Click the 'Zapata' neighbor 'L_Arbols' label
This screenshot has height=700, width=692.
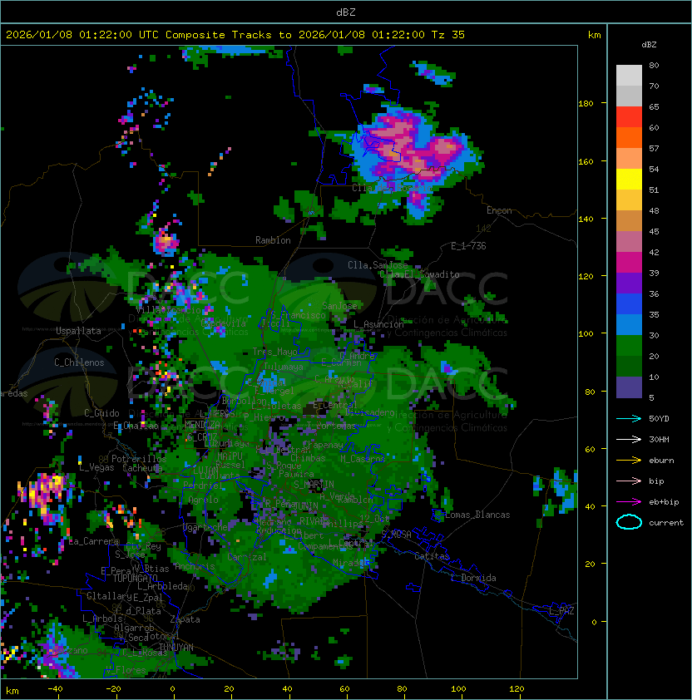[x=102, y=619]
